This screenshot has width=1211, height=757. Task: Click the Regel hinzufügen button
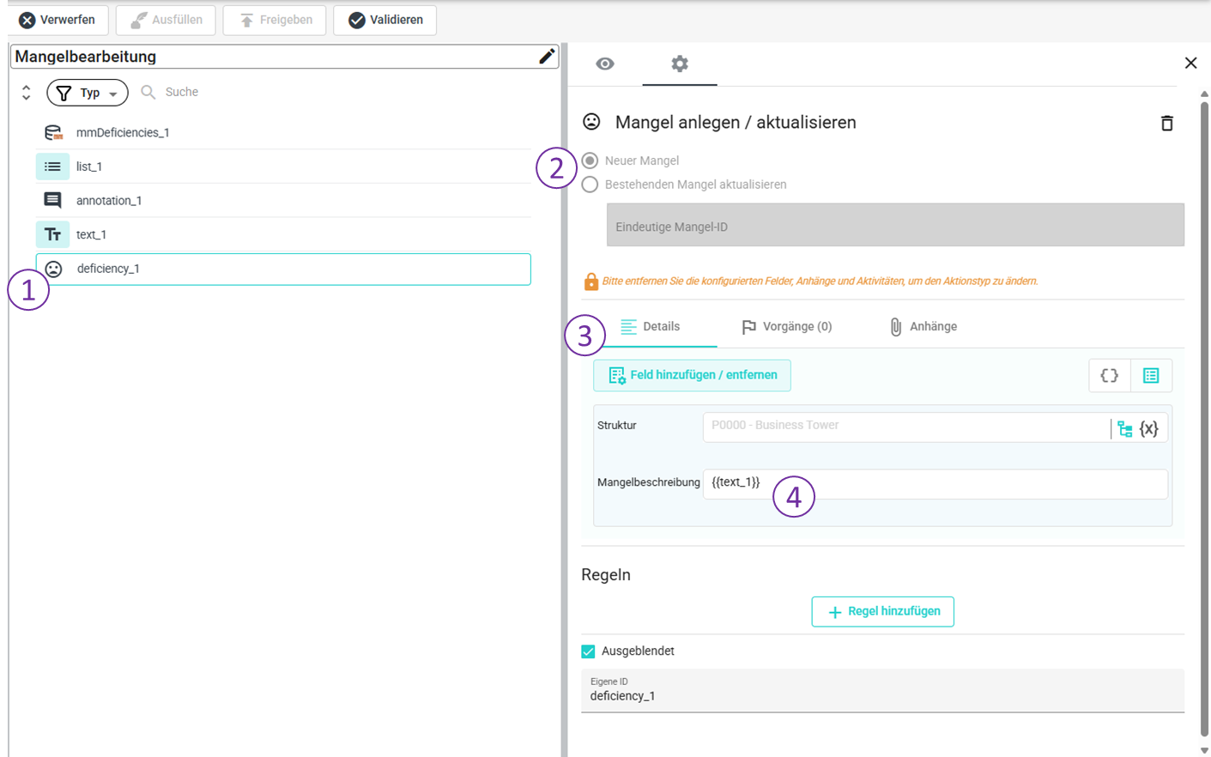pyautogui.click(x=883, y=612)
